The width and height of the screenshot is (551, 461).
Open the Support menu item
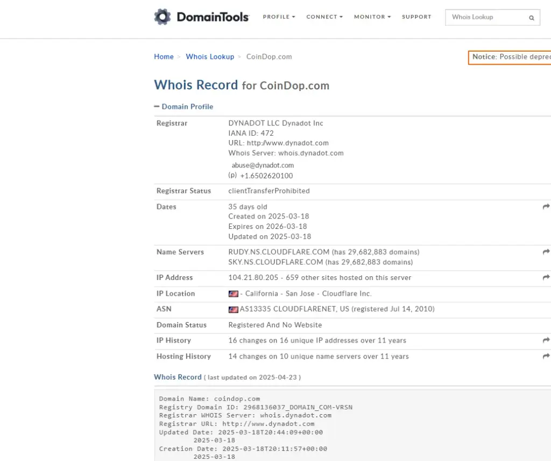coord(416,17)
